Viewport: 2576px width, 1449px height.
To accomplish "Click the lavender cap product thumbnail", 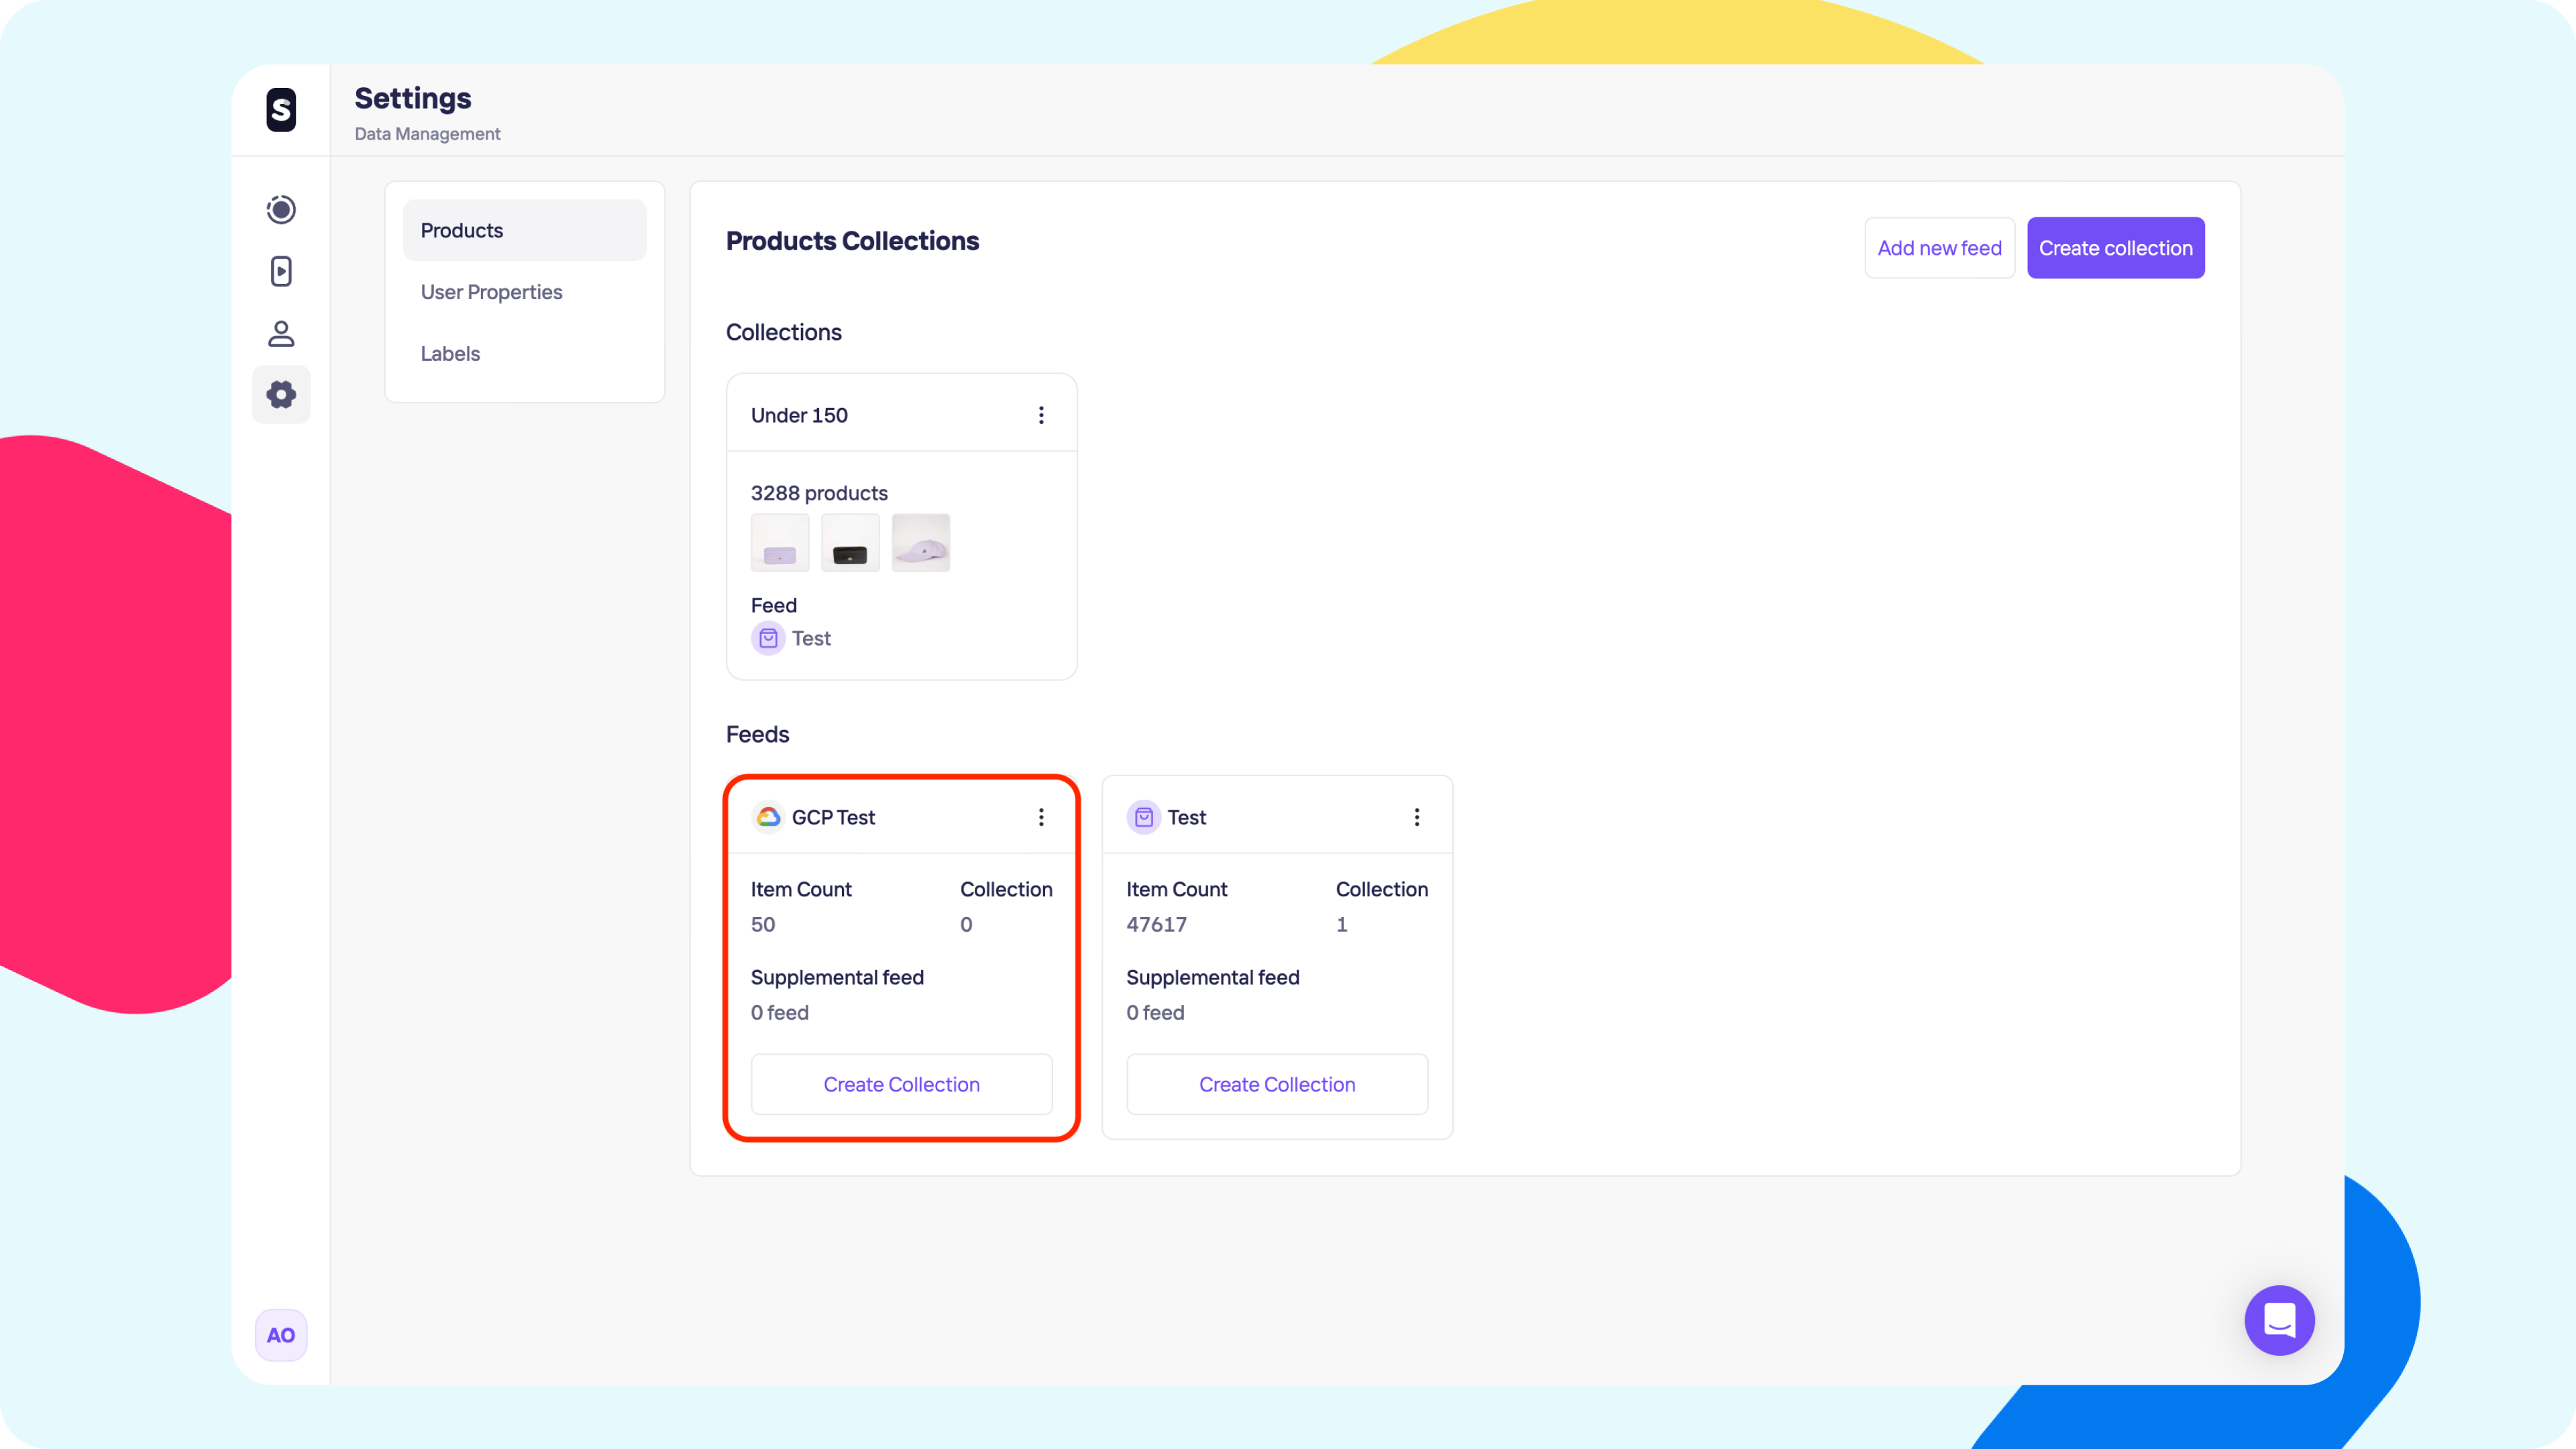I will [x=920, y=543].
